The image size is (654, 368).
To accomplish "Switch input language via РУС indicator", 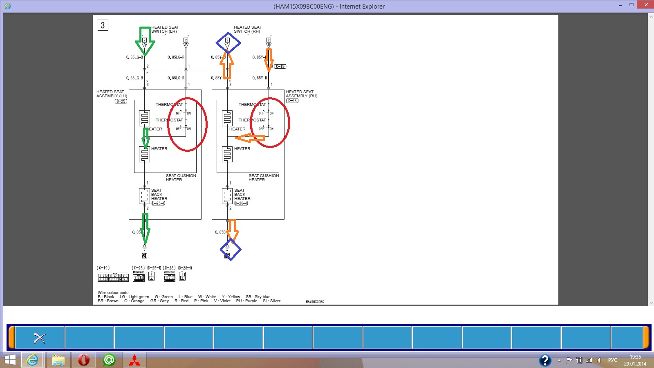I will [x=612, y=360].
